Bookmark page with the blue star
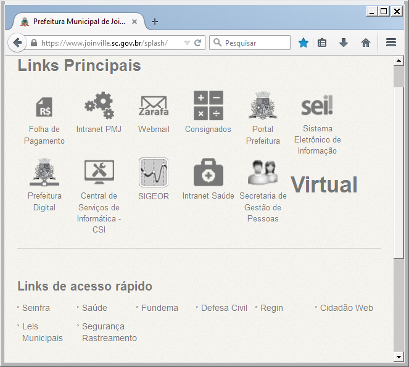This screenshot has width=409, height=367. [x=304, y=43]
